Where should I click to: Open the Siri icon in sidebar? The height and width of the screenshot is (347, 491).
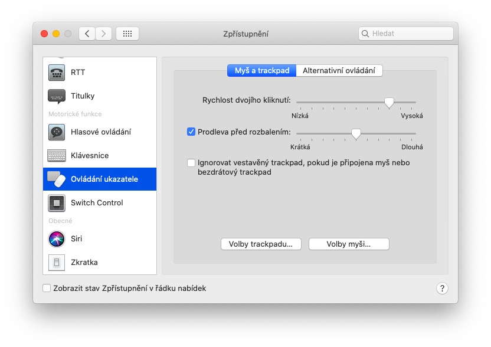pyautogui.click(x=57, y=239)
